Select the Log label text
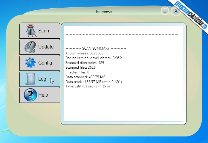This screenshot has height=143, width=208. point(42,79)
